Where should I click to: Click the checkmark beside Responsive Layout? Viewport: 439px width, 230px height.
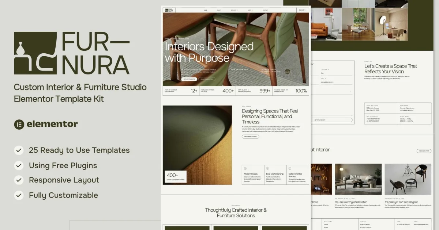tap(19, 180)
